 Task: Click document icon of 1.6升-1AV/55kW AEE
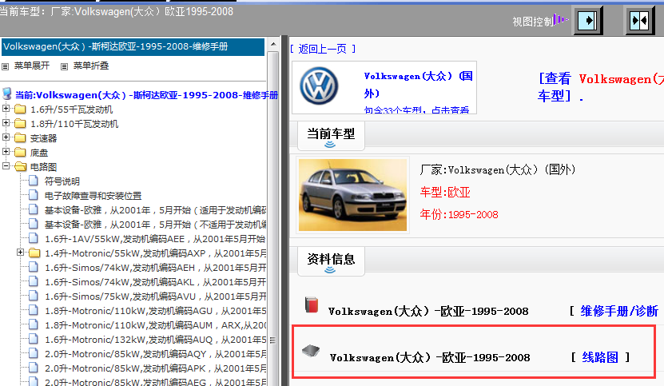coord(34,238)
